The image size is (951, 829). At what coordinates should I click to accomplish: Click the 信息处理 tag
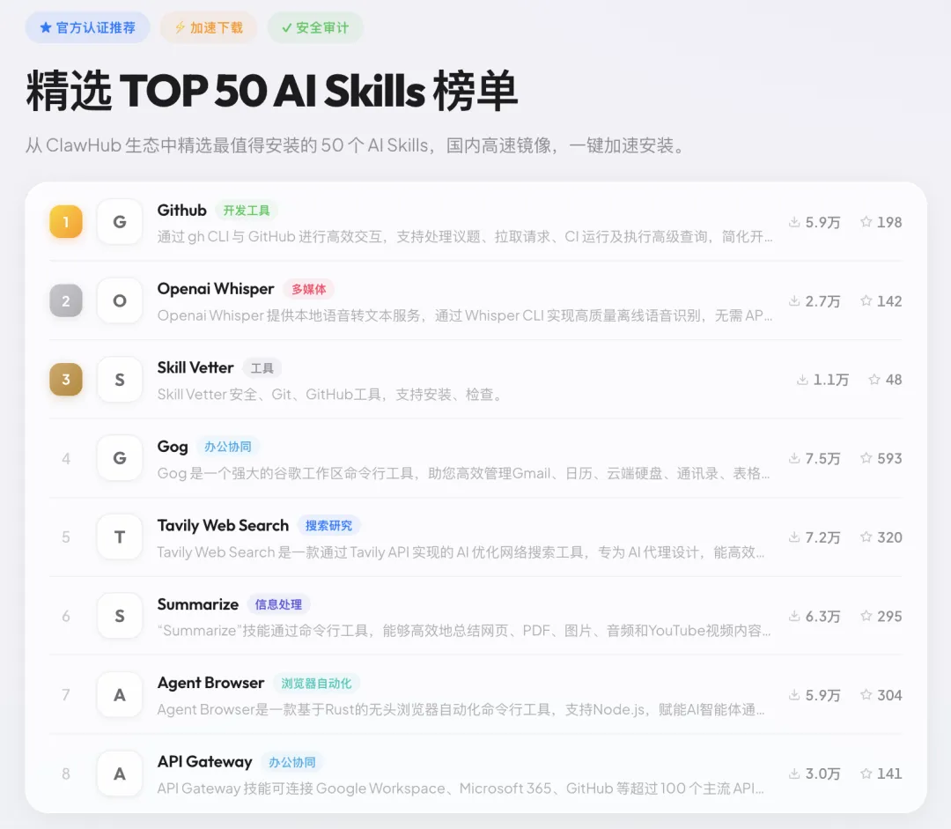[278, 604]
